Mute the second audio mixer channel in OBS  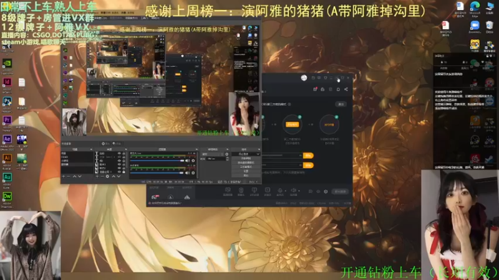tap(188, 173)
